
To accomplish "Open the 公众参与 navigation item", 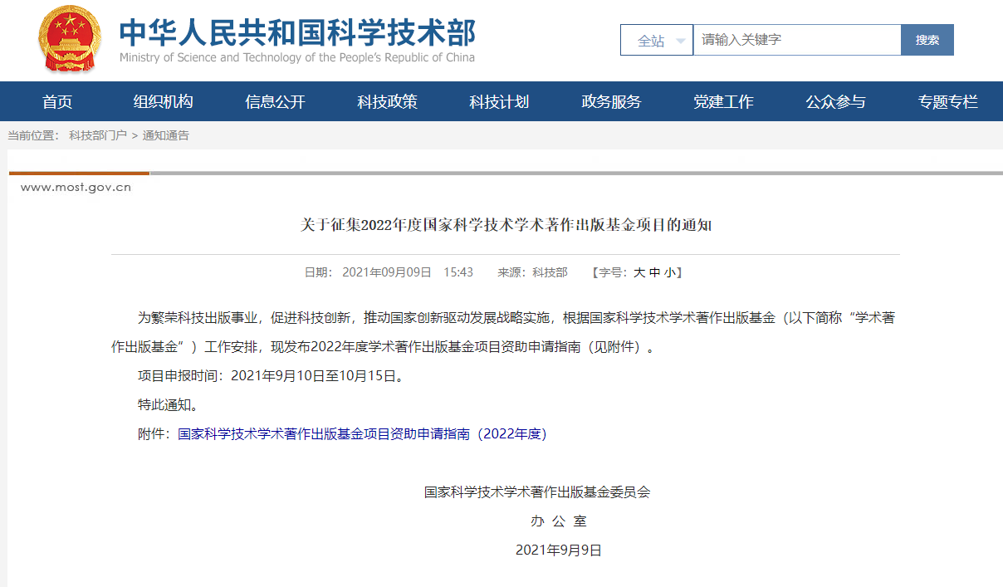I will [x=835, y=102].
